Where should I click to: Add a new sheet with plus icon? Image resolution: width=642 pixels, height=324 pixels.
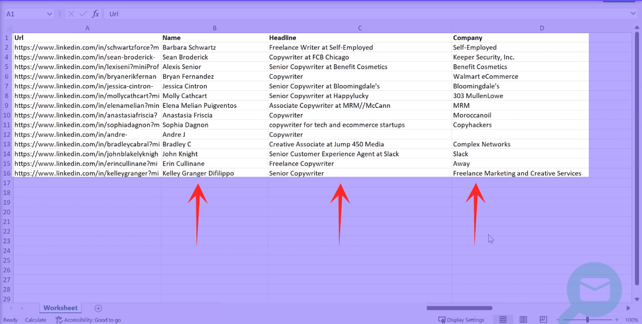(98, 308)
